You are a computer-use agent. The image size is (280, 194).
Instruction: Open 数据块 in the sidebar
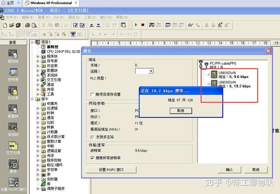13,111
